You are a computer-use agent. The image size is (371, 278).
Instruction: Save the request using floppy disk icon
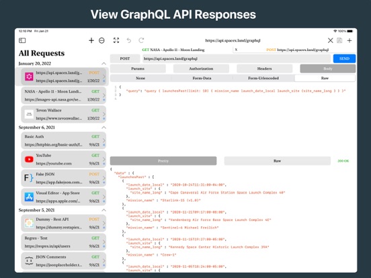(x=339, y=40)
